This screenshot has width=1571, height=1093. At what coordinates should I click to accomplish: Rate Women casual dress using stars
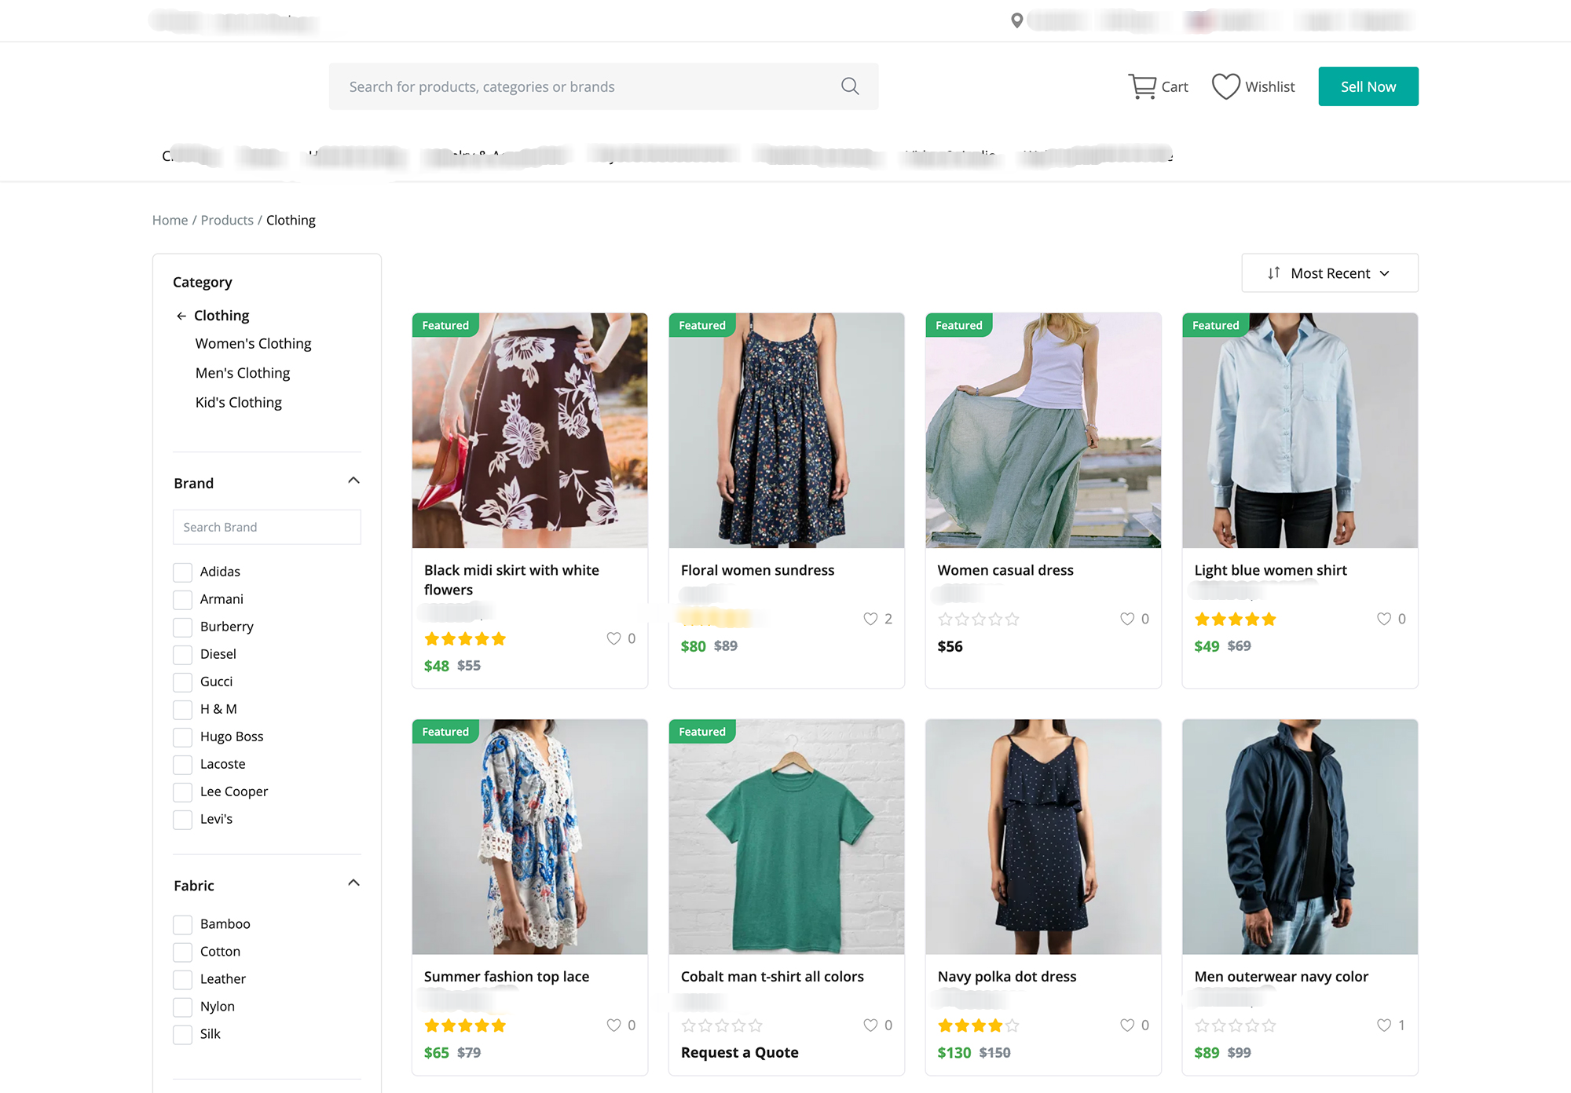click(x=978, y=620)
